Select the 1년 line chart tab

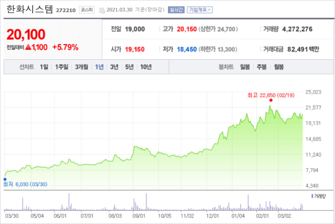pyautogui.click(x=100, y=67)
